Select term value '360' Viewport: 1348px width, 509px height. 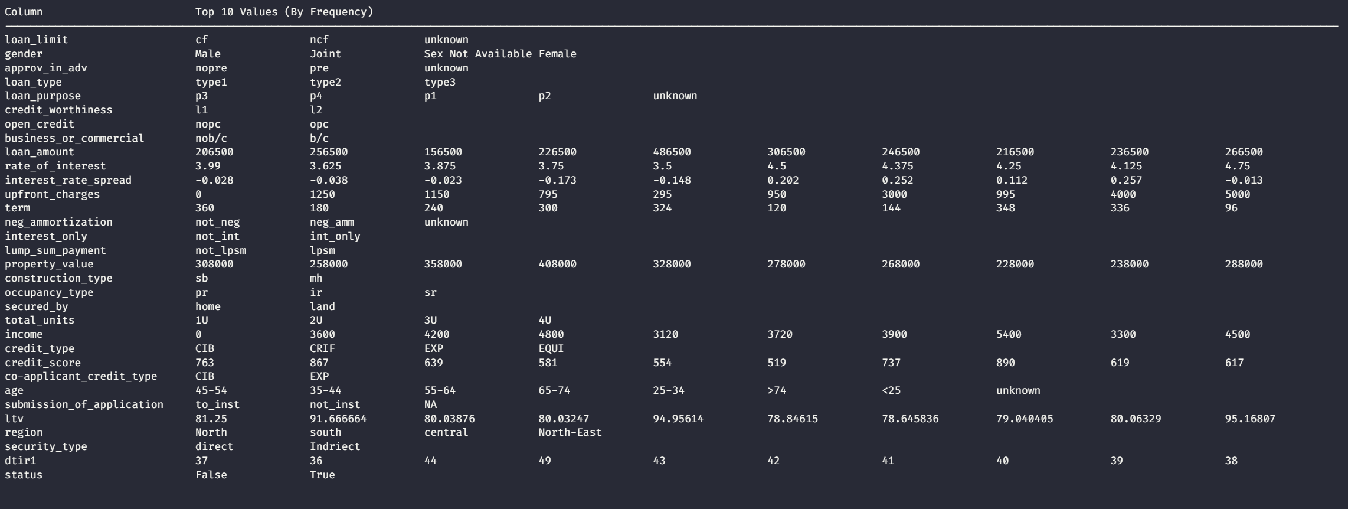[205, 208]
